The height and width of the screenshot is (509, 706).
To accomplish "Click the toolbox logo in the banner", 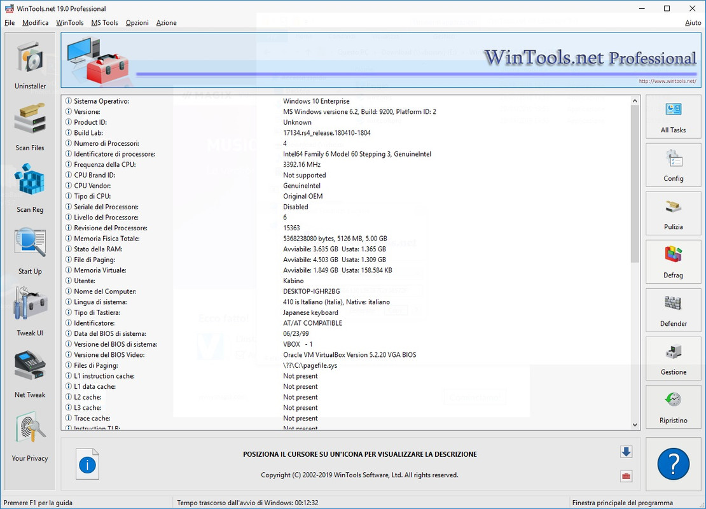I will tap(98, 60).
